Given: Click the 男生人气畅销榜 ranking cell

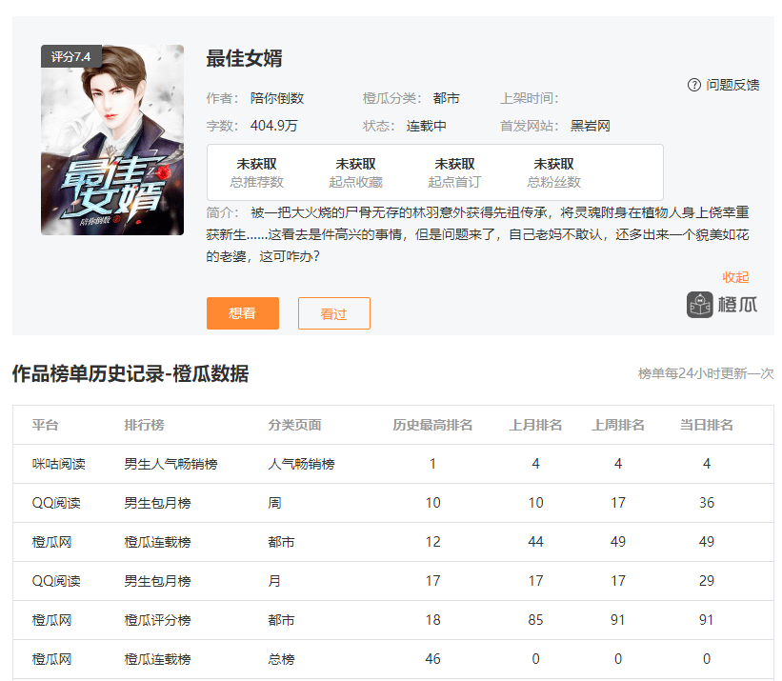Looking at the screenshot, I should pos(171,464).
